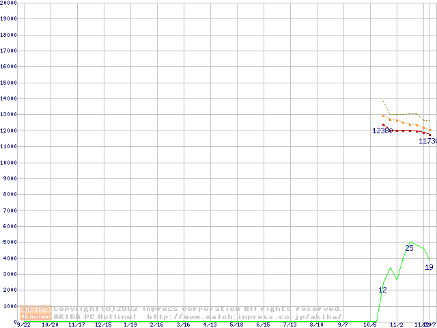The image size is (437, 328).
Task: Click the 4/13 date on the x-axis
Action: (x=210, y=325)
